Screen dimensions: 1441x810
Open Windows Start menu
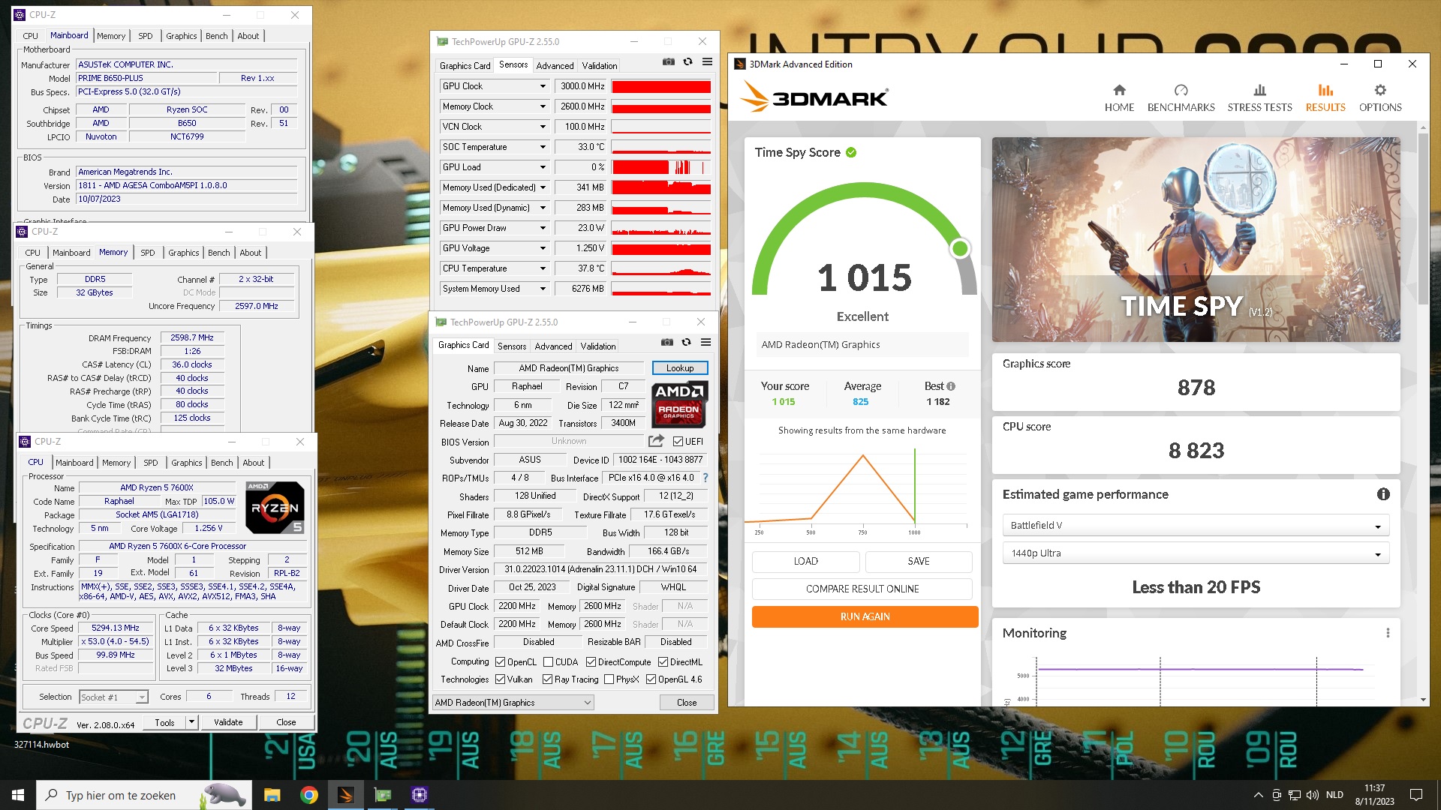[x=18, y=795]
